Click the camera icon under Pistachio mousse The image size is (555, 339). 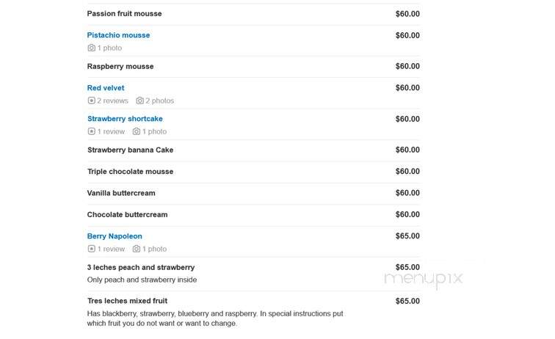point(91,48)
